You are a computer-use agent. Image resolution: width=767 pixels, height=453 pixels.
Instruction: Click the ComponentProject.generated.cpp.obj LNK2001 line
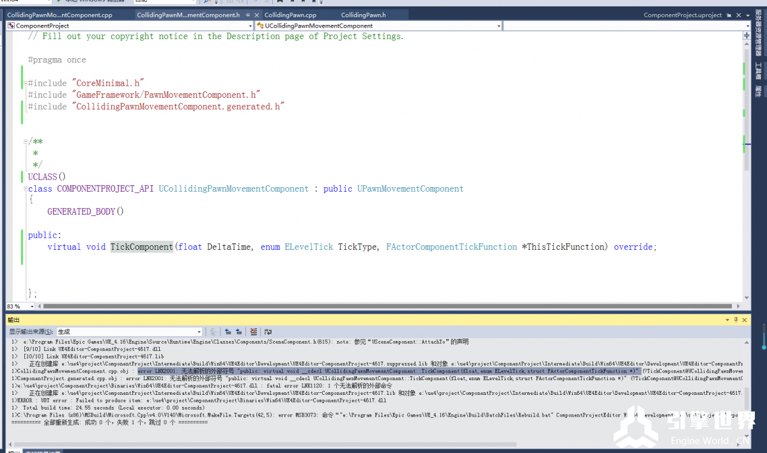(377, 378)
